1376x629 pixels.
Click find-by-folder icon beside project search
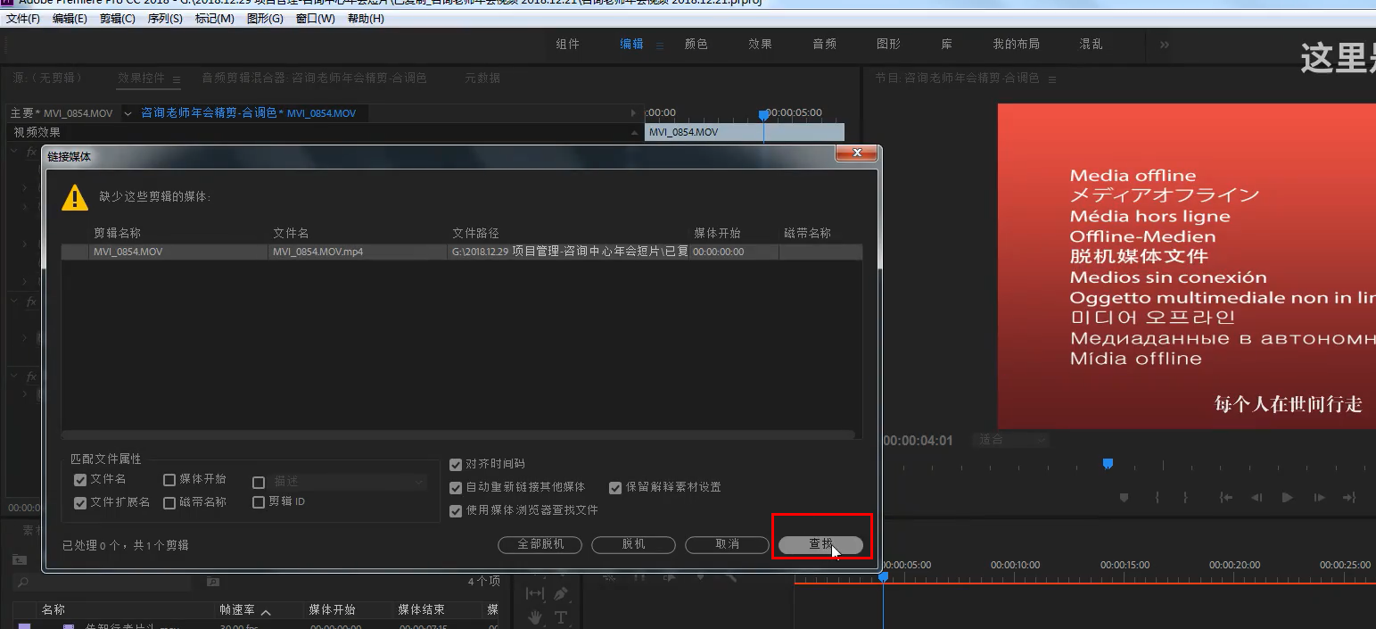click(213, 582)
